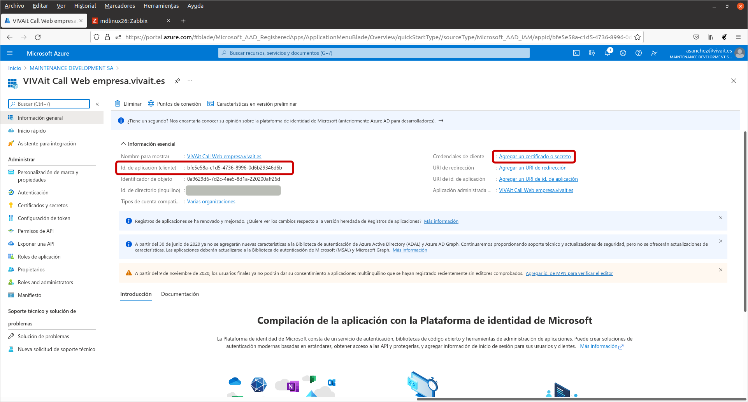Click Agregar un URI de id. de aplicación

click(x=538, y=179)
